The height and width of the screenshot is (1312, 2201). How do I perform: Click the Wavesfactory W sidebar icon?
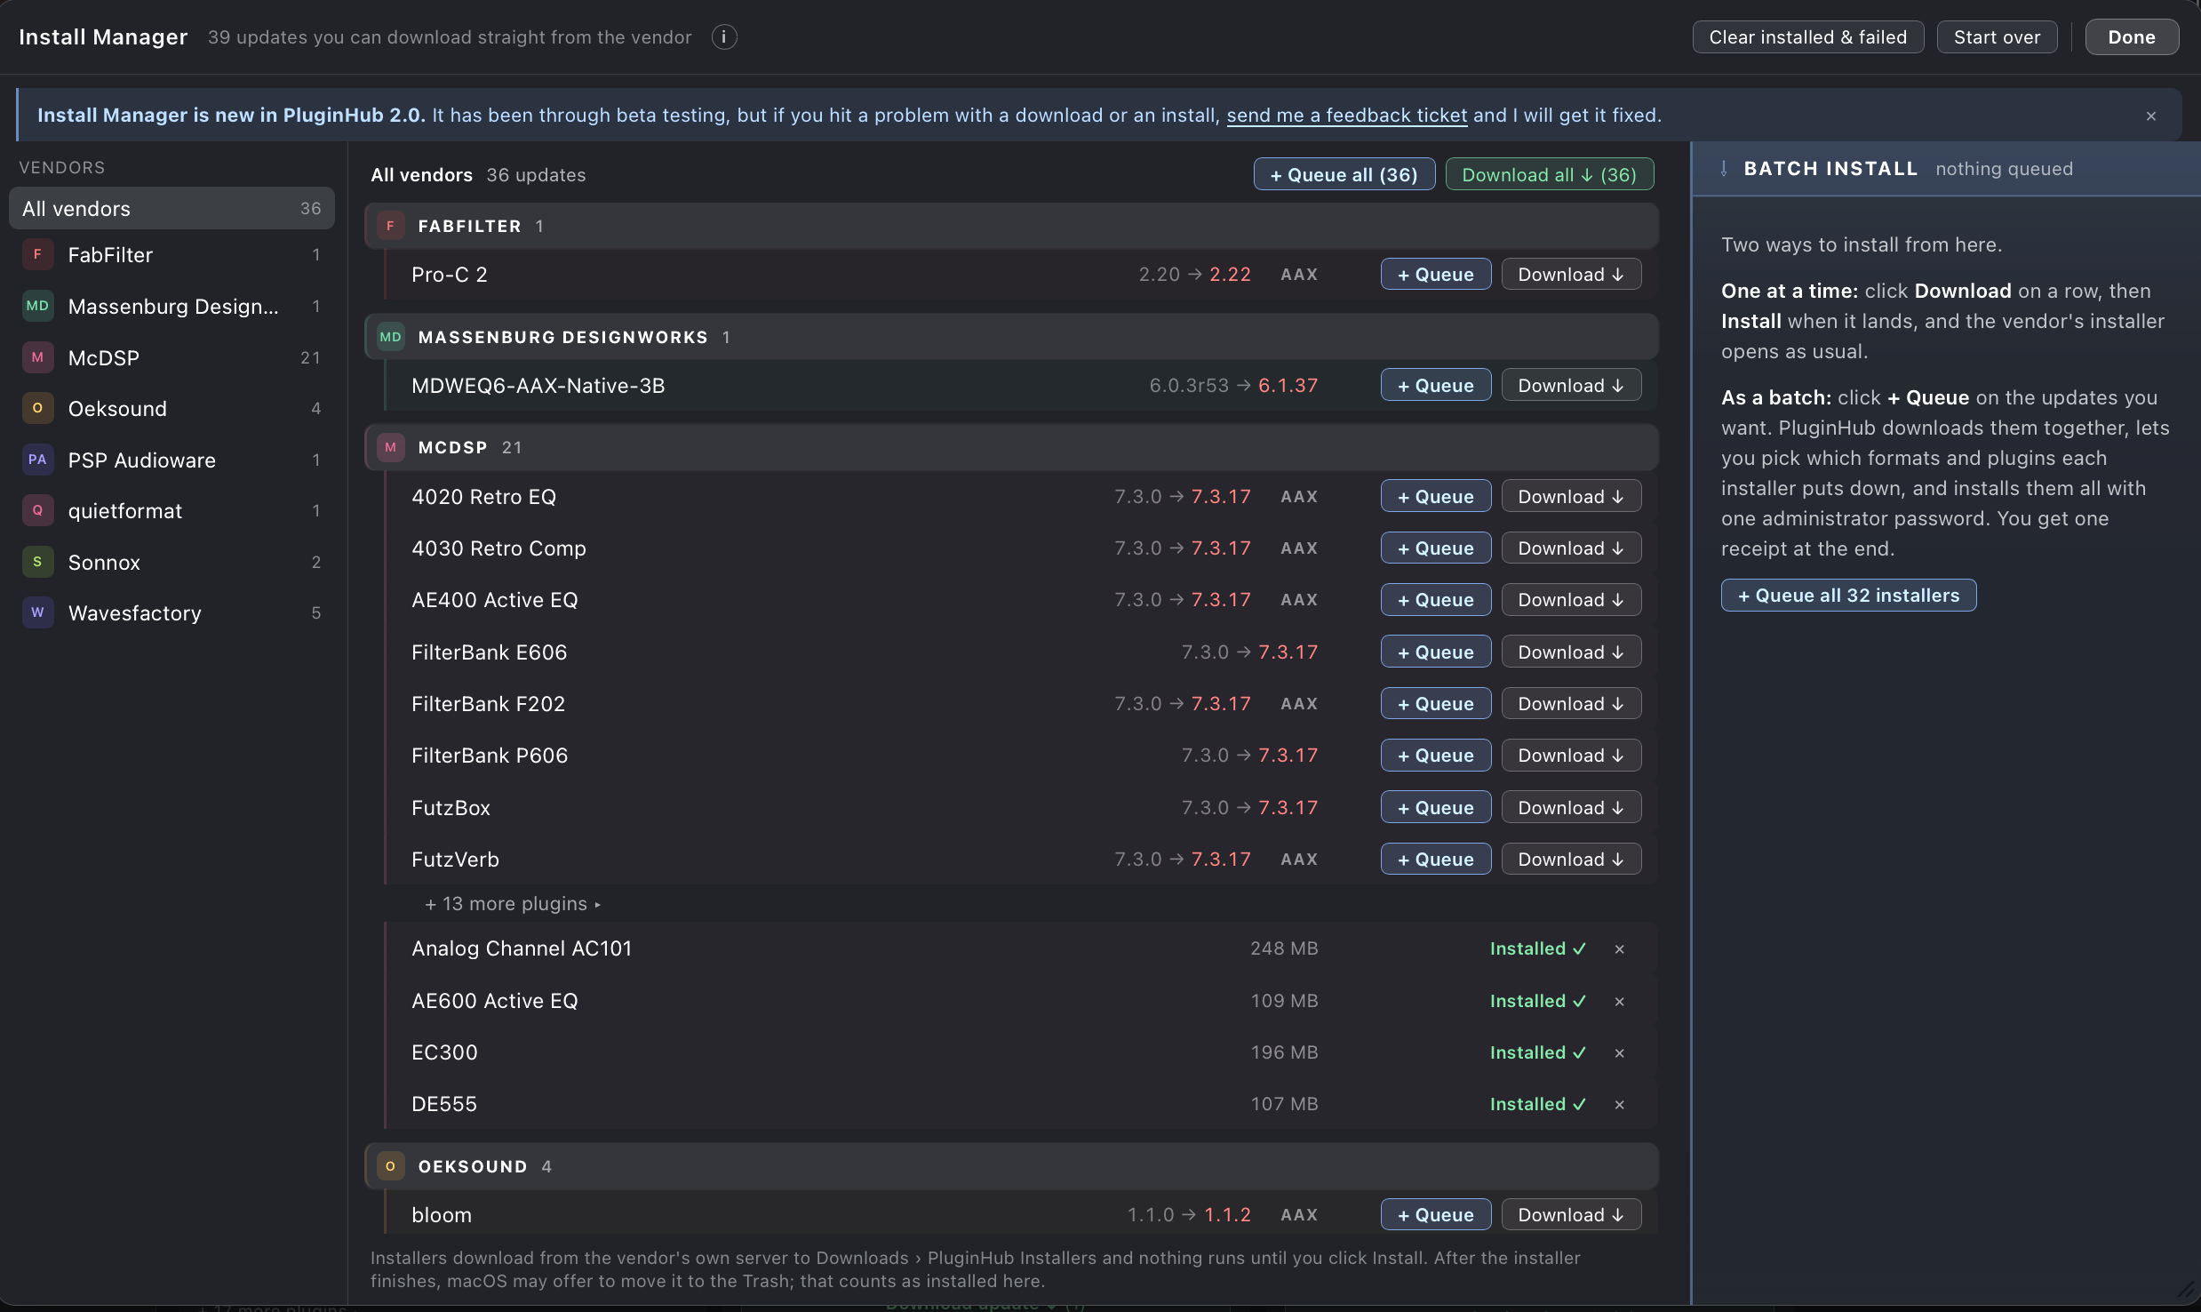pyautogui.click(x=37, y=613)
